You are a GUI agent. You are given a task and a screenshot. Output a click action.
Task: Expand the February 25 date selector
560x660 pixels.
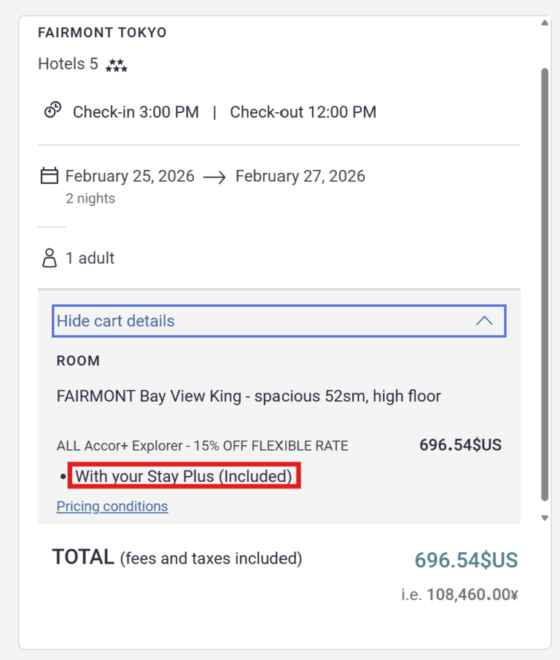tap(130, 176)
